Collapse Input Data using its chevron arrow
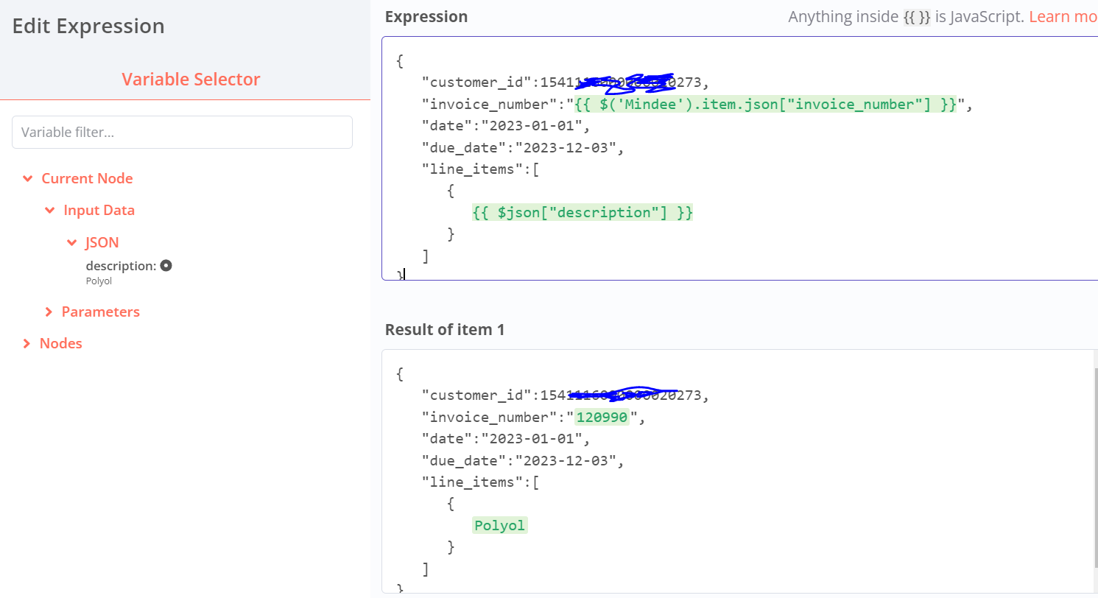The image size is (1098, 598). tap(49, 211)
